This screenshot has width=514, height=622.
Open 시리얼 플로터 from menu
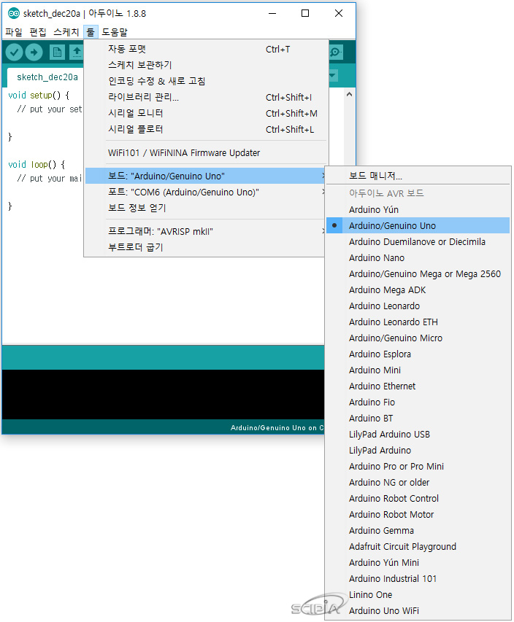point(206,129)
